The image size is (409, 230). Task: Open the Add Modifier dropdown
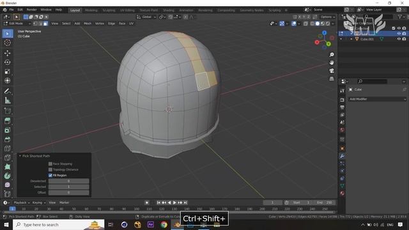[x=378, y=99]
